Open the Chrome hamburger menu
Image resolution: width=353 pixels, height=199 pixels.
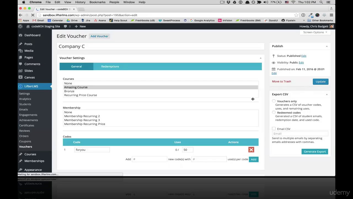(331, 15)
